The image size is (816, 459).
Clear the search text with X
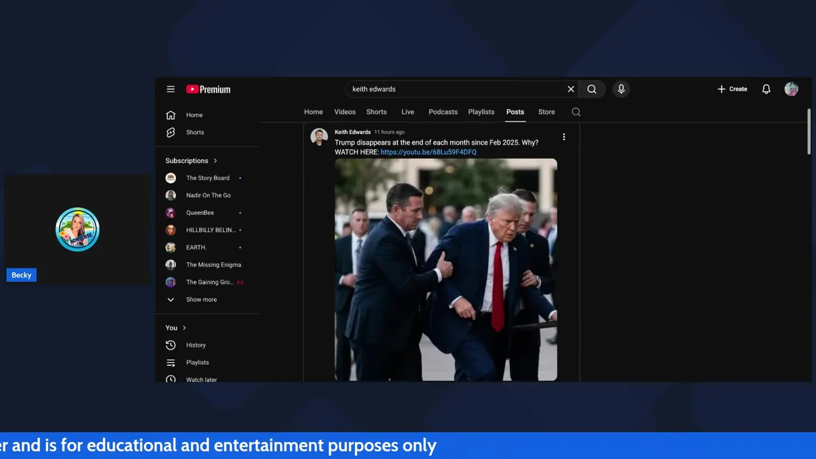pos(571,89)
